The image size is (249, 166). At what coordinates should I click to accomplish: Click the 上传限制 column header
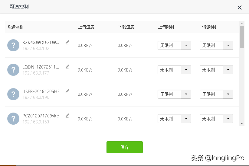(x=166, y=27)
